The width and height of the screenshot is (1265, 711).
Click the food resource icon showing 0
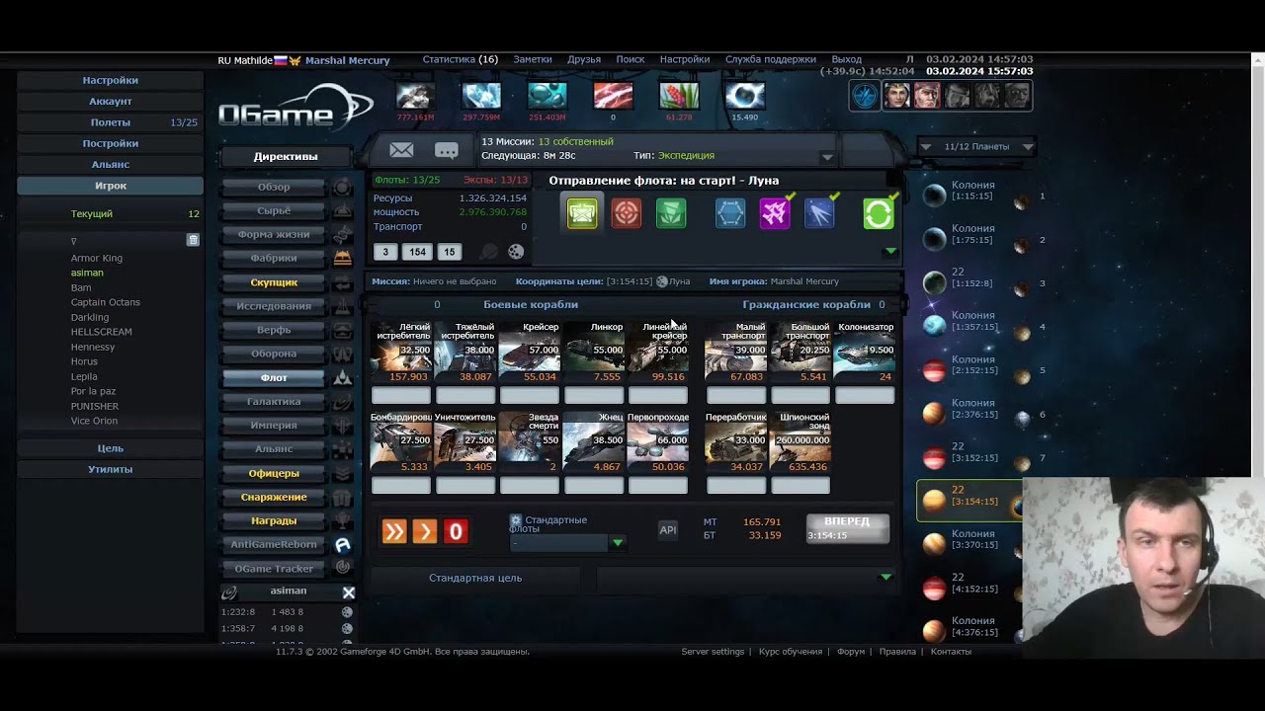[613, 96]
